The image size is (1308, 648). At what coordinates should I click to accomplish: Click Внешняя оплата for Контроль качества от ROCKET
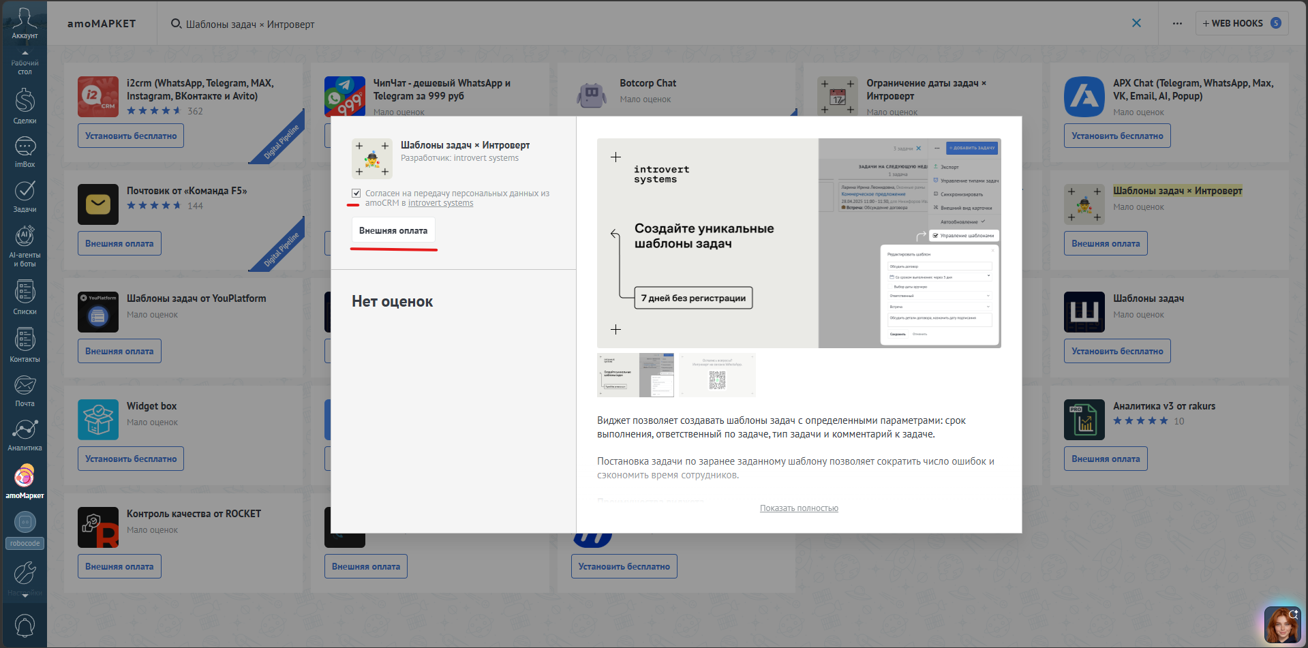[x=119, y=566]
